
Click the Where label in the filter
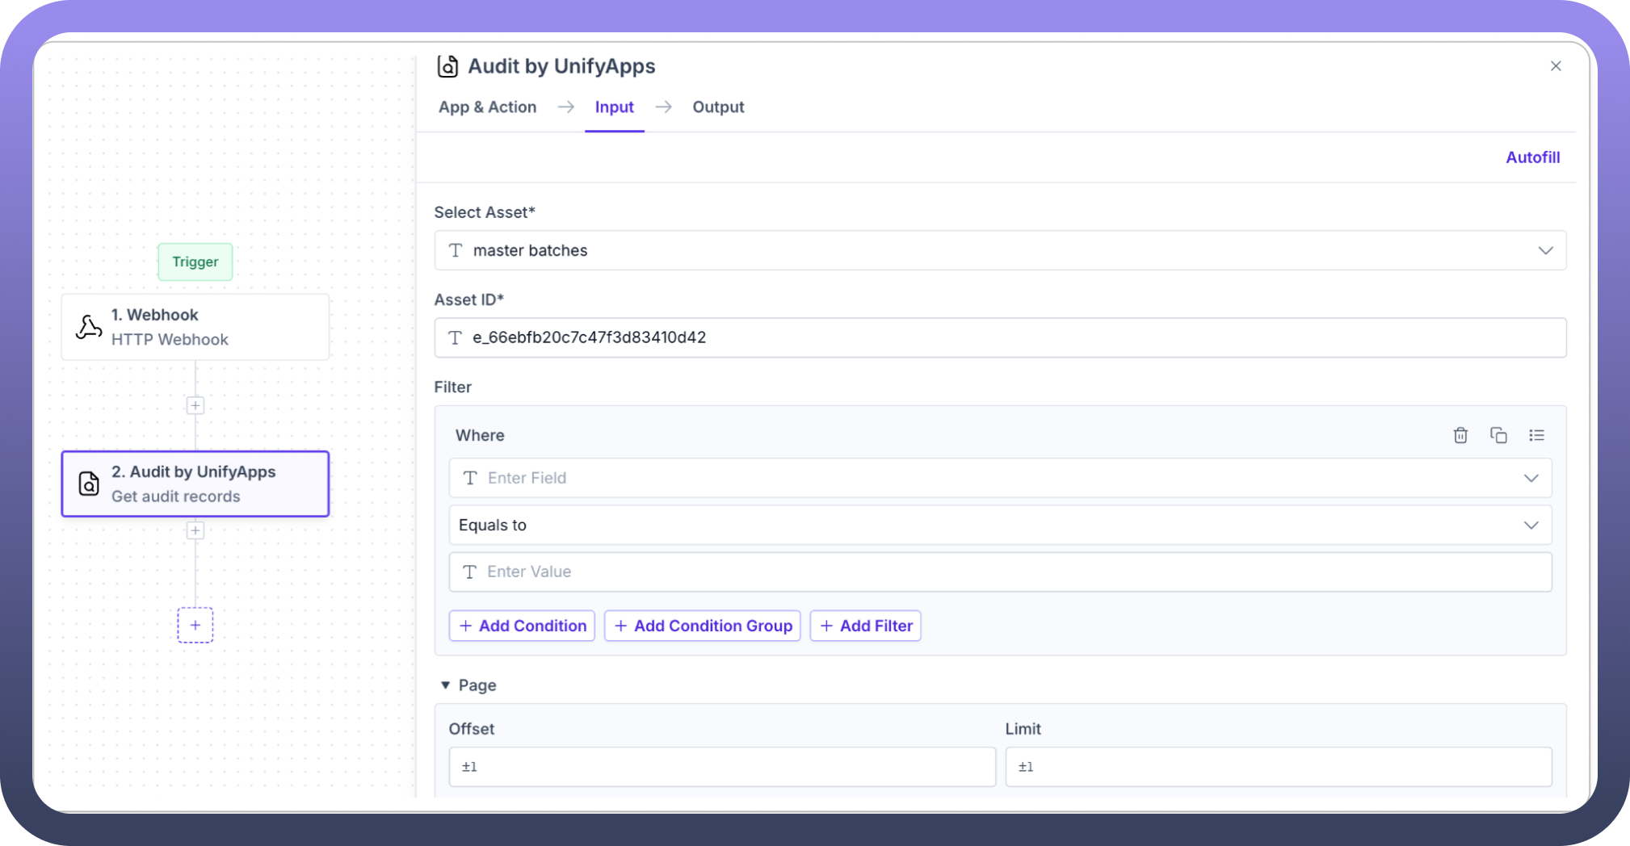coord(480,435)
